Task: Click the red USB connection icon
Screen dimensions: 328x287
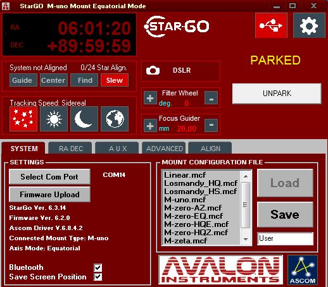Action: [x=271, y=25]
